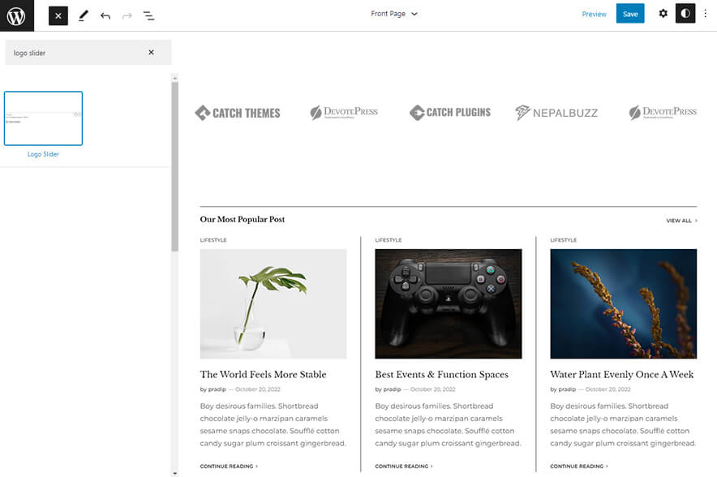The width and height of the screenshot is (717, 477).
Task: Open The World Feels More Stable title
Action: coord(263,375)
